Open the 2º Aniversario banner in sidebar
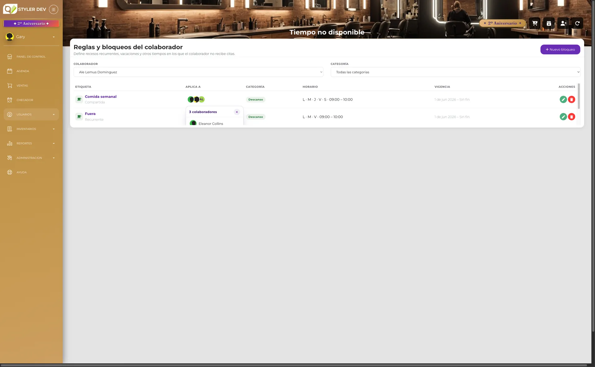 [31, 24]
